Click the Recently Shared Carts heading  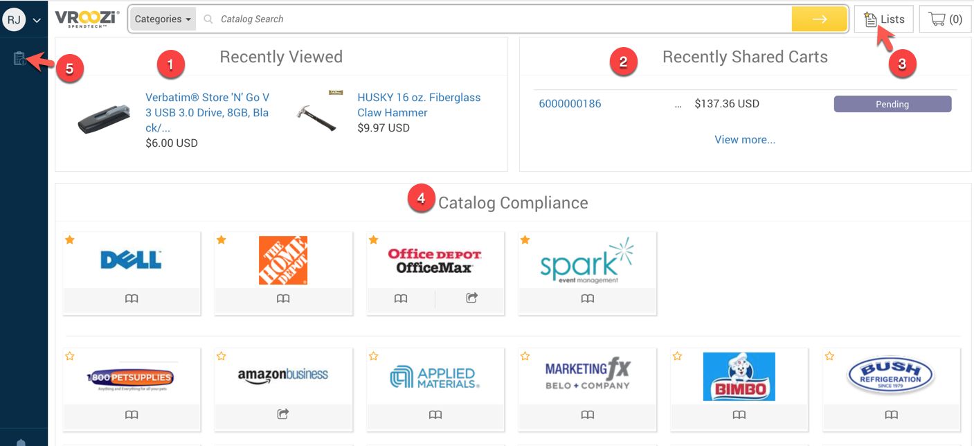745,57
